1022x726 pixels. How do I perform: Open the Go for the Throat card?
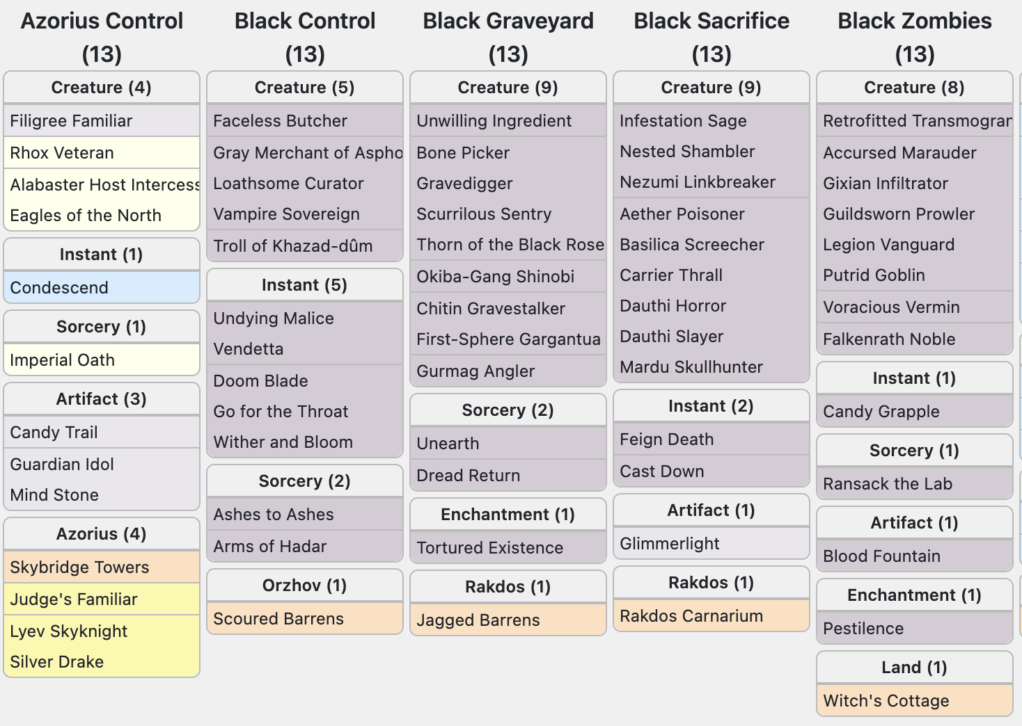281,412
